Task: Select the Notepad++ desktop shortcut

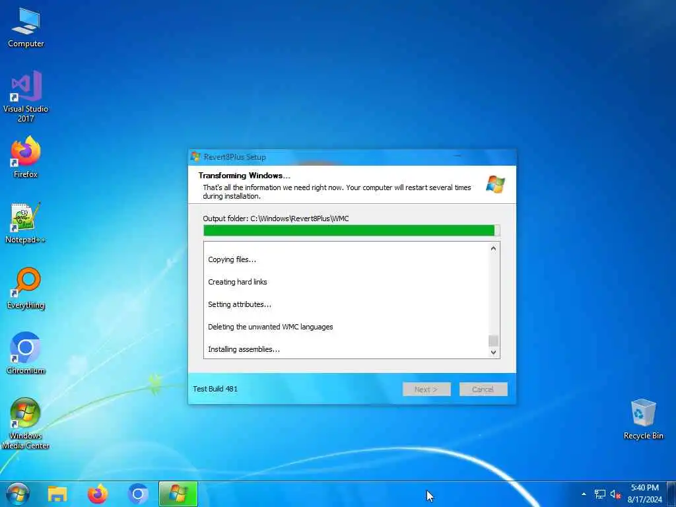Action: click(26, 223)
